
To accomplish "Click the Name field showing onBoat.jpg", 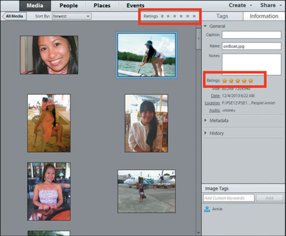I will tap(251, 46).
